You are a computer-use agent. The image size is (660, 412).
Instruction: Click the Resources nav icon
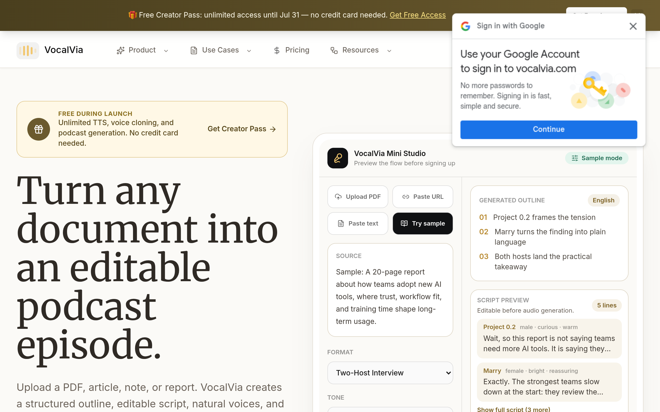point(334,50)
